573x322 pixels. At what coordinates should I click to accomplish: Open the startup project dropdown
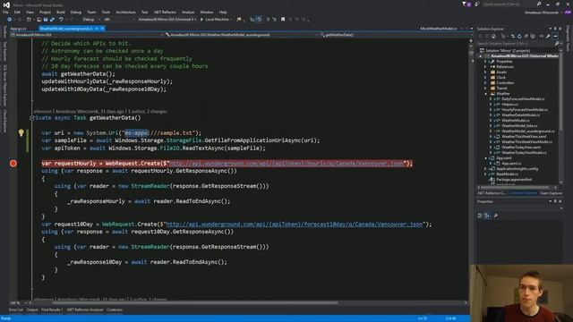click(x=167, y=20)
